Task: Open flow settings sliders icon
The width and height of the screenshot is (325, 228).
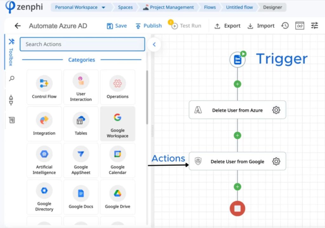Action: [x=315, y=26]
